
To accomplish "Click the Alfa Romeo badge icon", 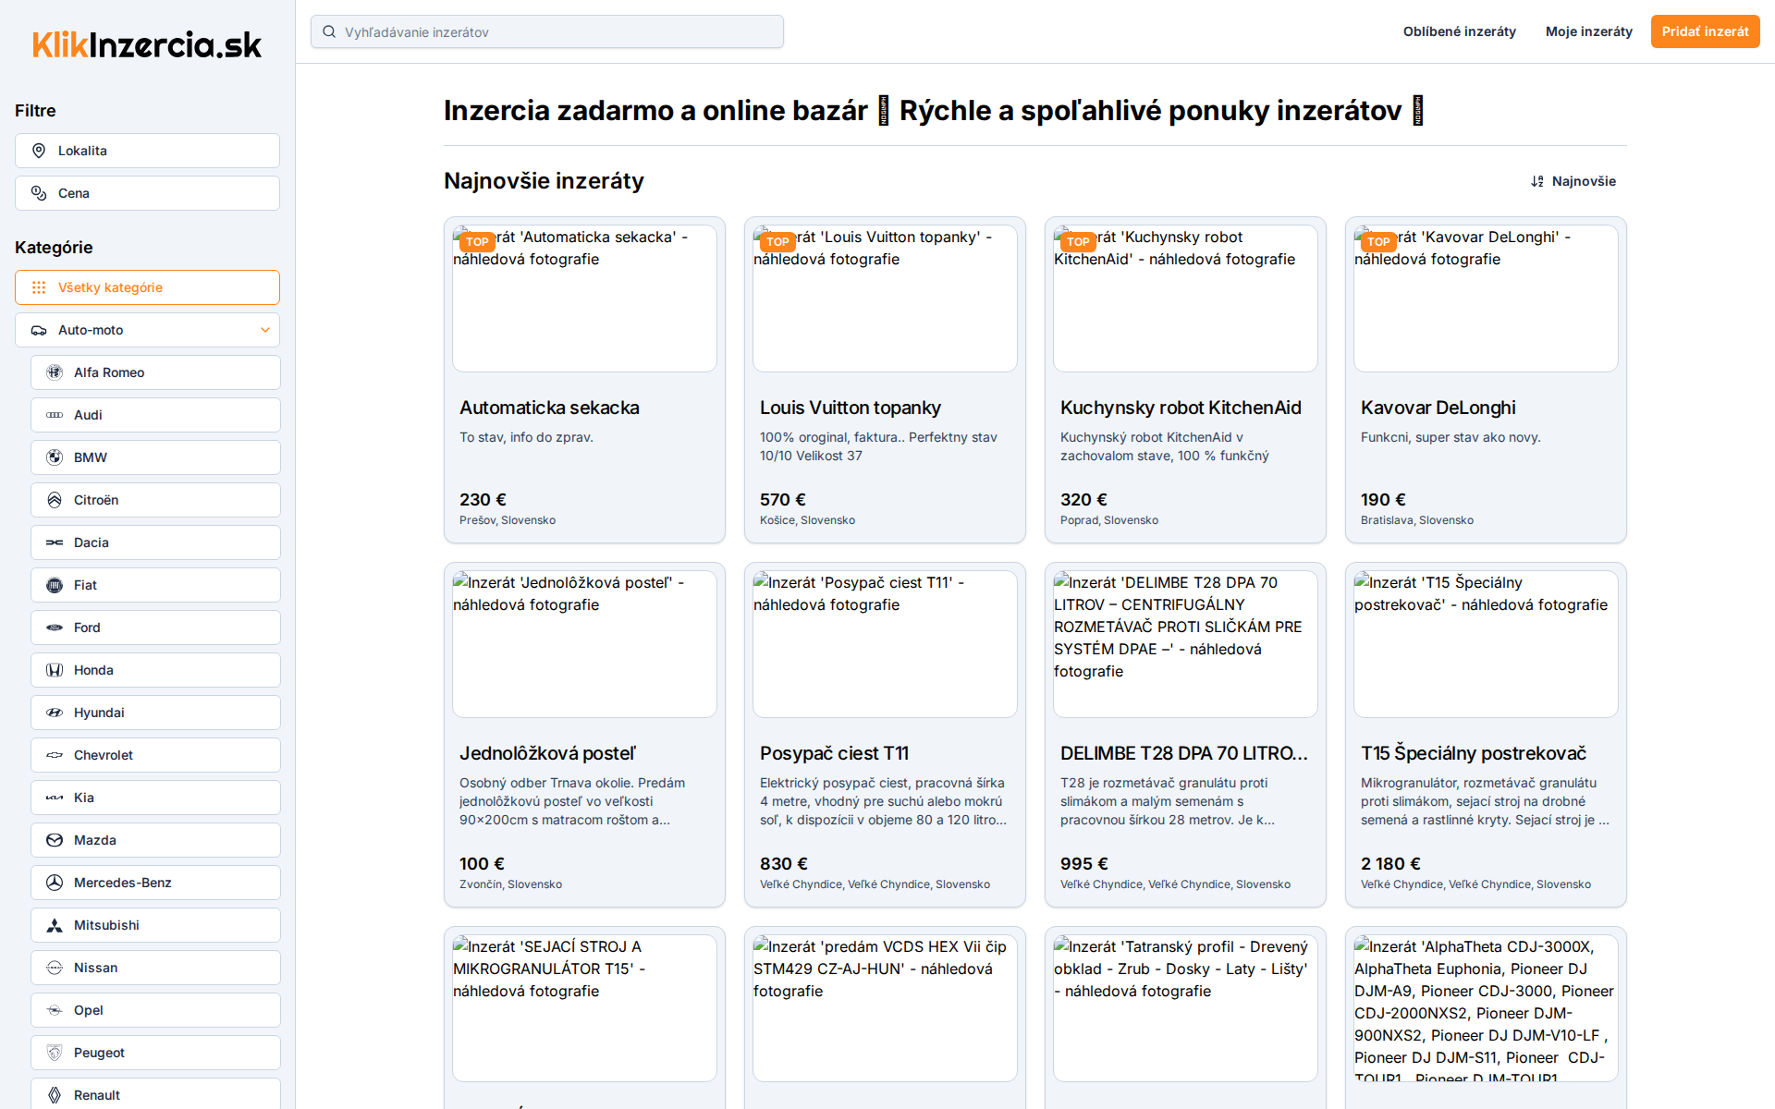I will coord(55,372).
